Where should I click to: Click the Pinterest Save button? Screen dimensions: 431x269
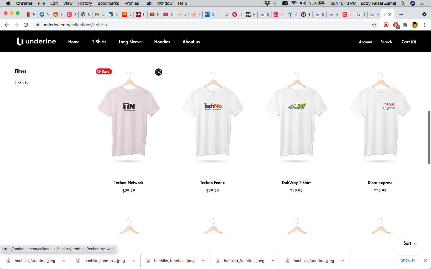coord(104,71)
